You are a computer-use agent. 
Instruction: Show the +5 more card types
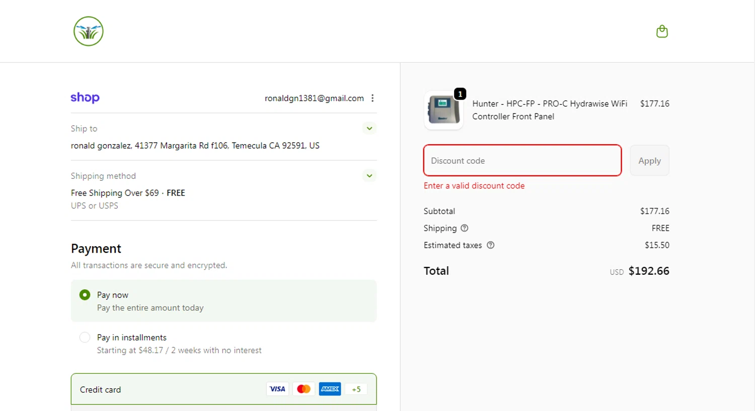[x=356, y=389]
